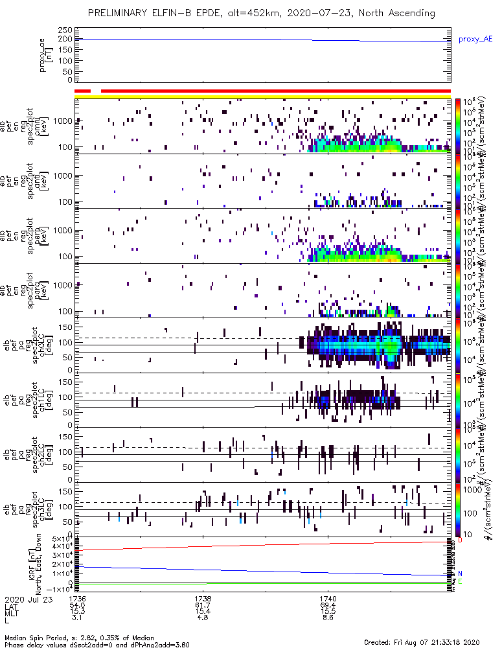This screenshot has height=648, width=502.
Task: Click the '250' tick on proxy_ae axis
Action: [65, 30]
